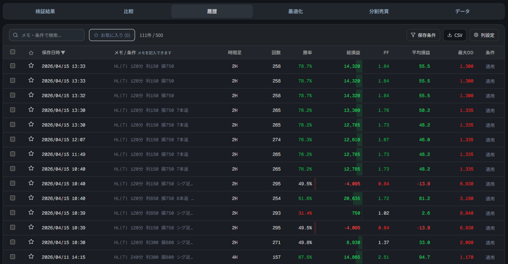Tick the select-all checkbox in the header
This screenshot has height=264, width=508.
[x=13, y=52]
